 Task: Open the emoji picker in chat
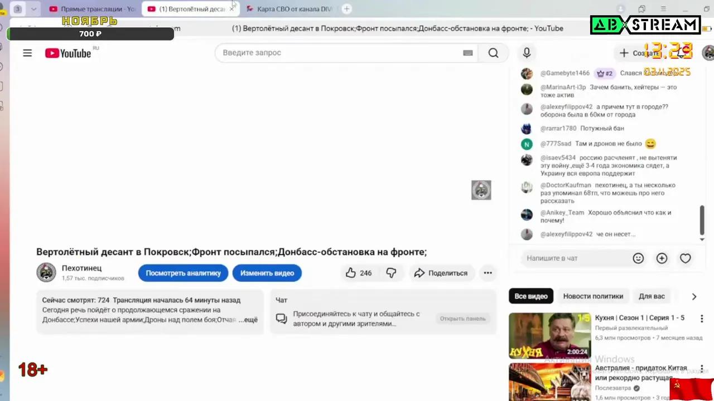pos(638,258)
